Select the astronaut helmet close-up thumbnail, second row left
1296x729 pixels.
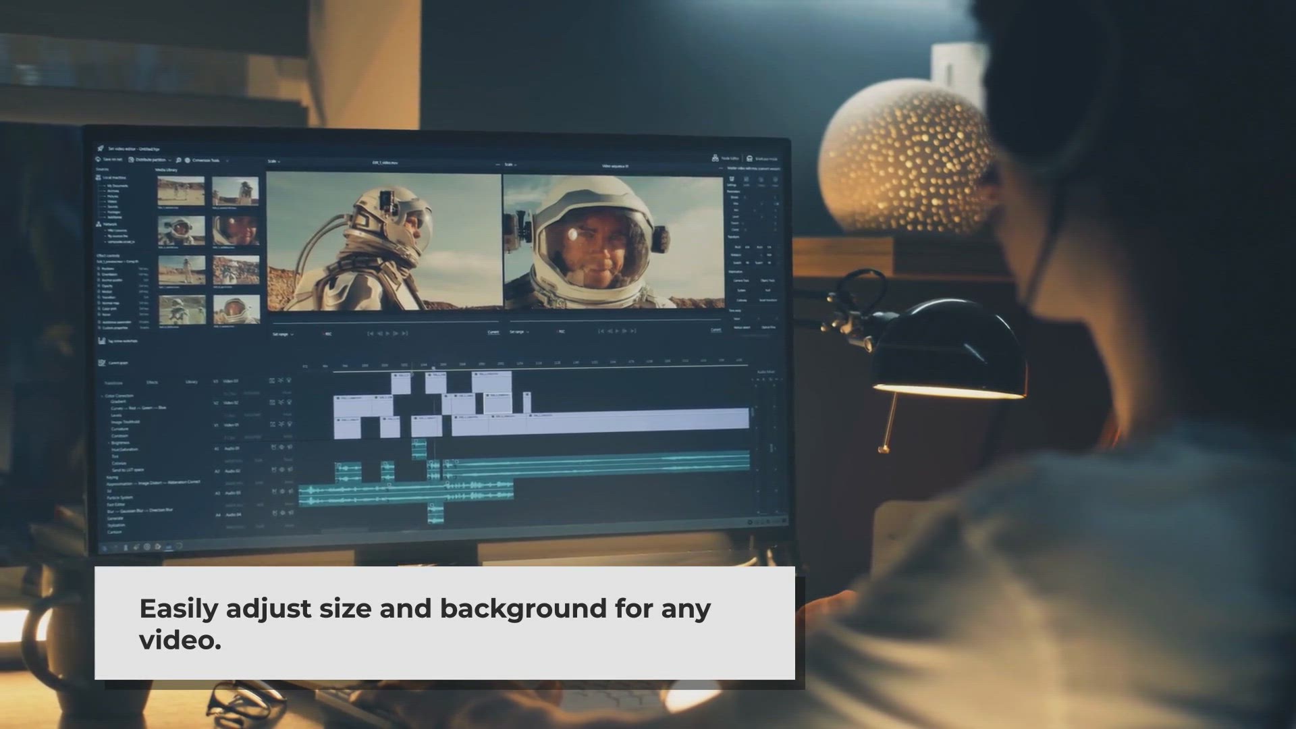coord(182,230)
